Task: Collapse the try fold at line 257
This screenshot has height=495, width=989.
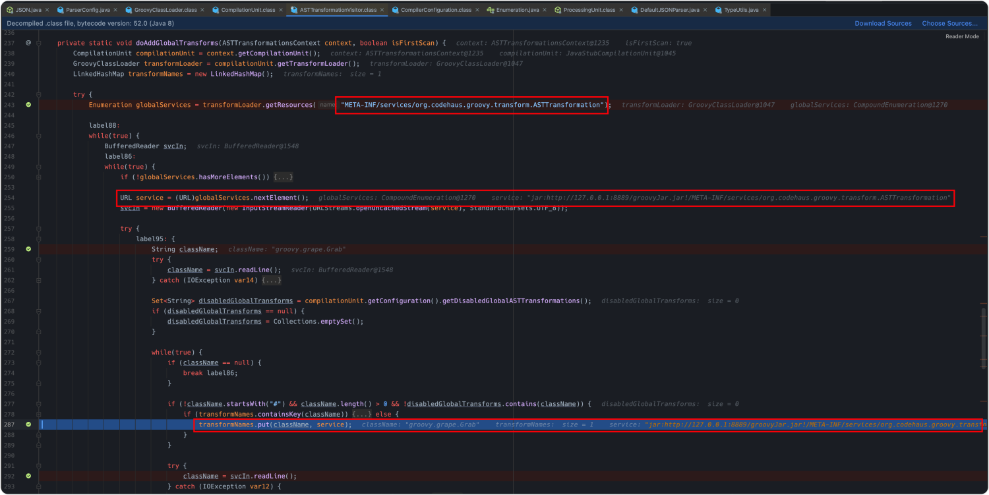Action: tap(40, 229)
